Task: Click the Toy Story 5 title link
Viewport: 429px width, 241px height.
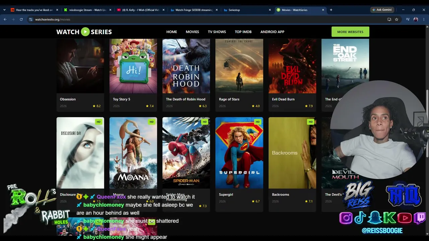Action: tap(122, 99)
